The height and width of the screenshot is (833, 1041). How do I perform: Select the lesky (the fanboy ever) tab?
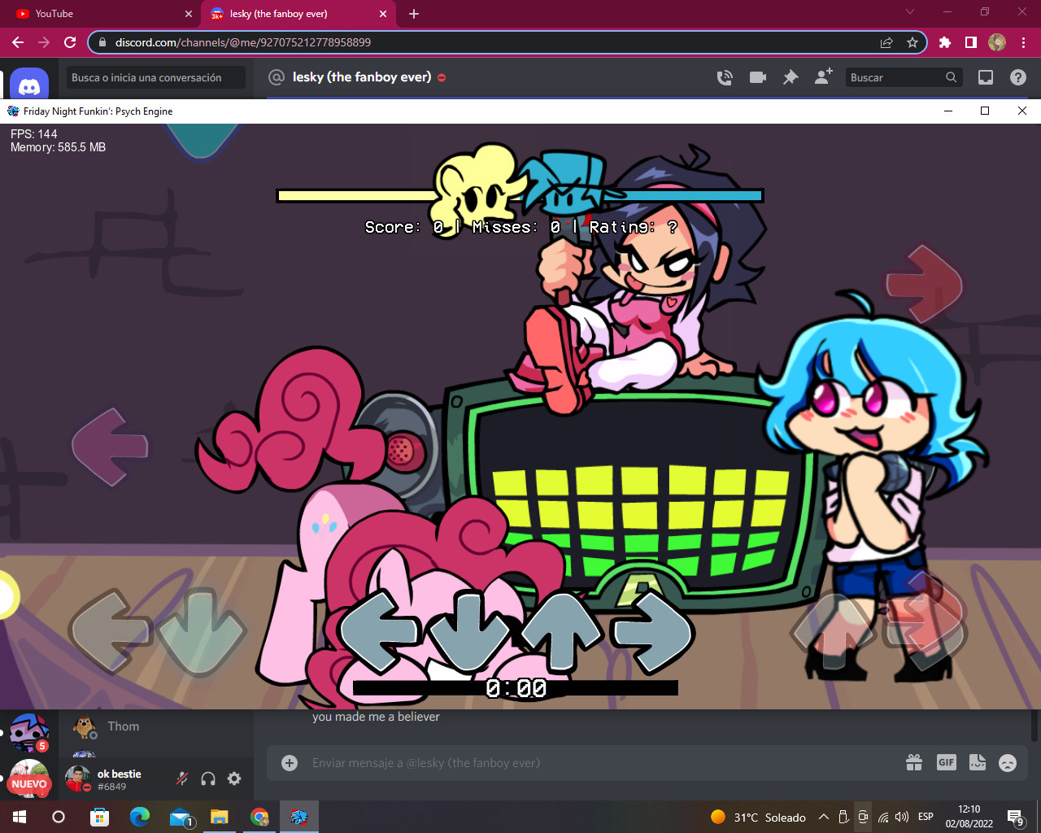coord(298,14)
